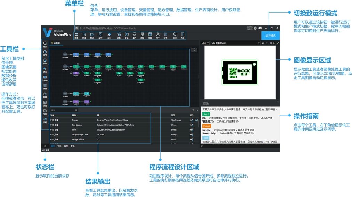
Task: Click the 布局 layout toolbar icon
Action: pos(183,36)
